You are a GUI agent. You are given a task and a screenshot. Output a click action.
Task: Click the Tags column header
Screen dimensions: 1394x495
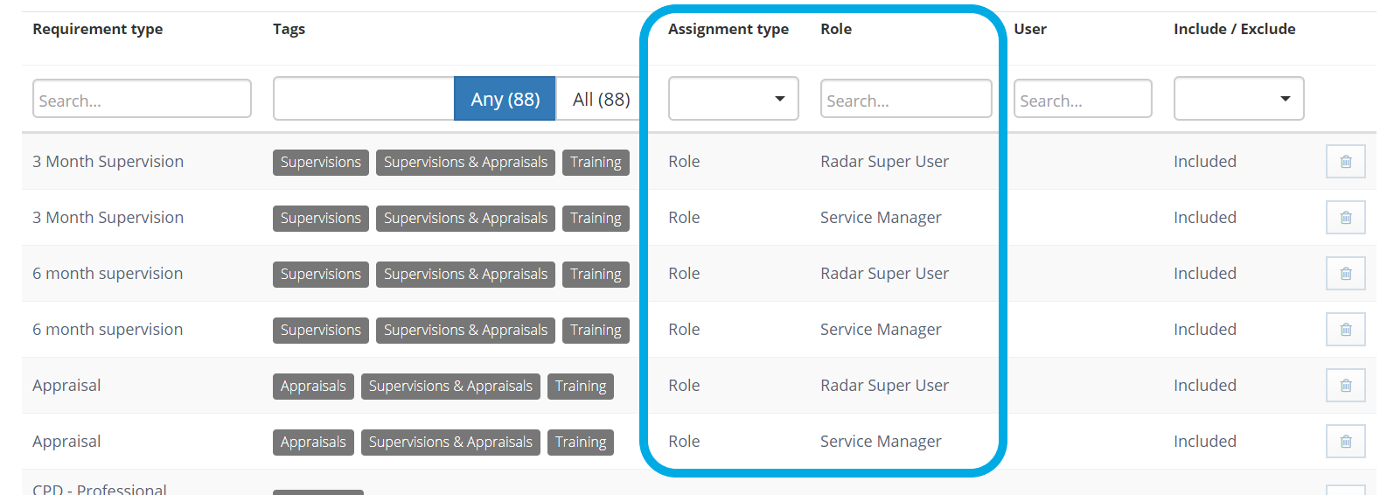[289, 29]
